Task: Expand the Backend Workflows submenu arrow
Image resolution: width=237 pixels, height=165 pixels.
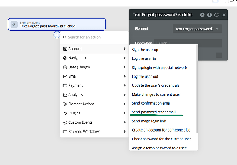Action: click(x=125, y=132)
